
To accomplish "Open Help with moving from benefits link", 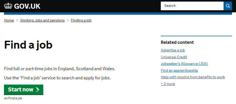I will point(193,77).
